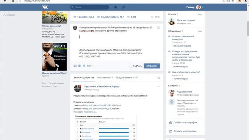Expand Ещё attachments dropdown
The height and width of the screenshot is (140, 249).
[90, 66]
